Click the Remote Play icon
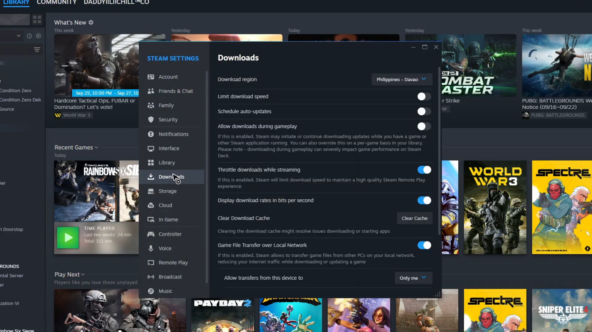The image size is (592, 332). point(151,263)
